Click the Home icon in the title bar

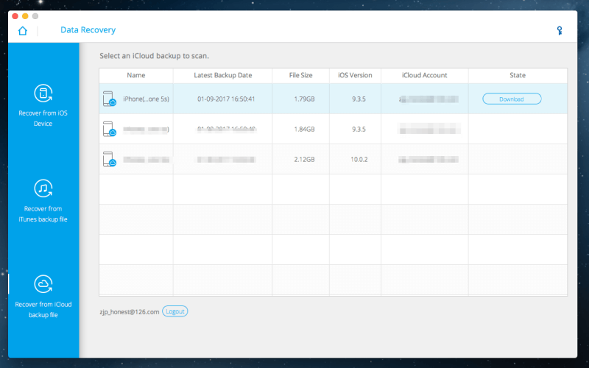pyautogui.click(x=23, y=30)
